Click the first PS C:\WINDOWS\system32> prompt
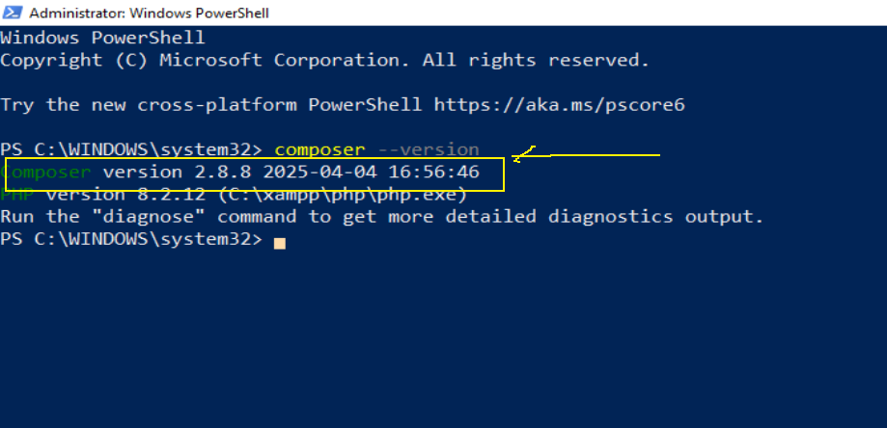Screen dimensions: 887x428 pos(131,149)
